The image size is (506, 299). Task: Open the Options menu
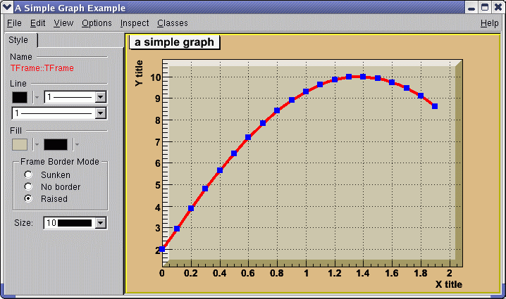97,23
